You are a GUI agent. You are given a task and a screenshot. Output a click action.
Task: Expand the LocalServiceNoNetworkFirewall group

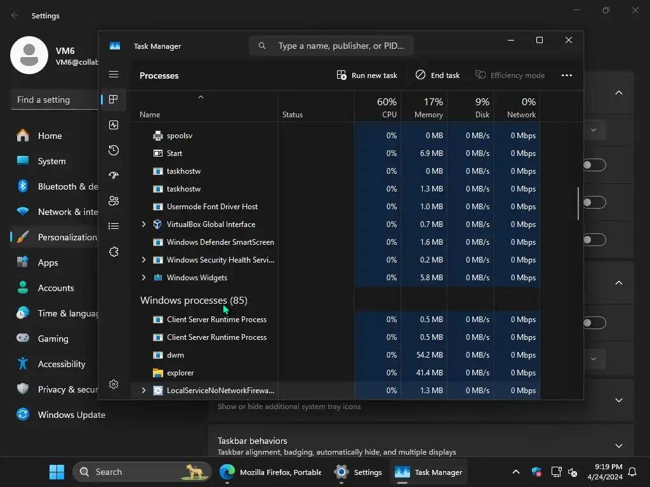click(143, 390)
